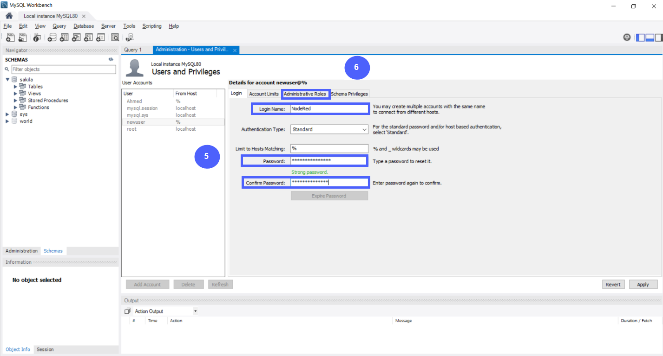The width and height of the screenshot is (663, 356).
Task: Expand the Stored Procedures node
Action: 16,101
